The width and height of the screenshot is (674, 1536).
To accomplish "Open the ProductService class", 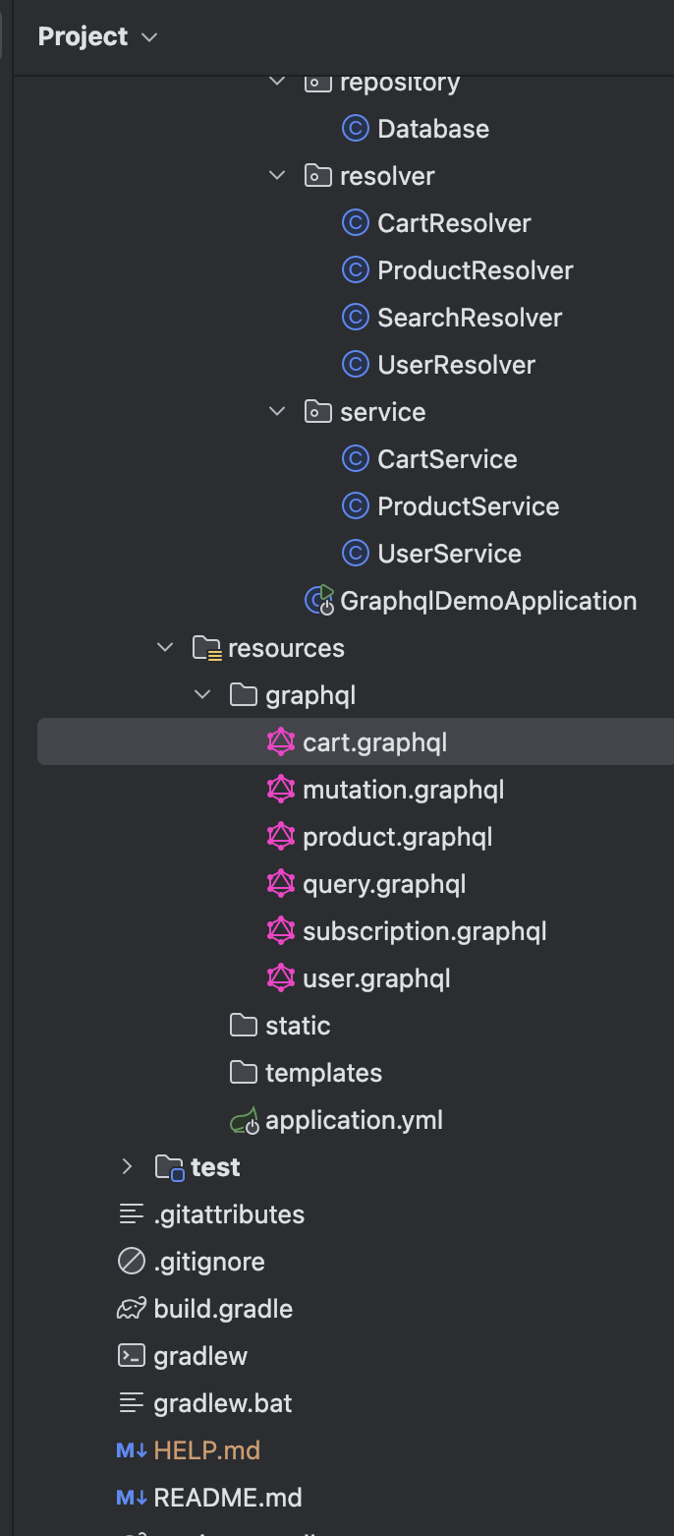I will click(x=468, y=506).
